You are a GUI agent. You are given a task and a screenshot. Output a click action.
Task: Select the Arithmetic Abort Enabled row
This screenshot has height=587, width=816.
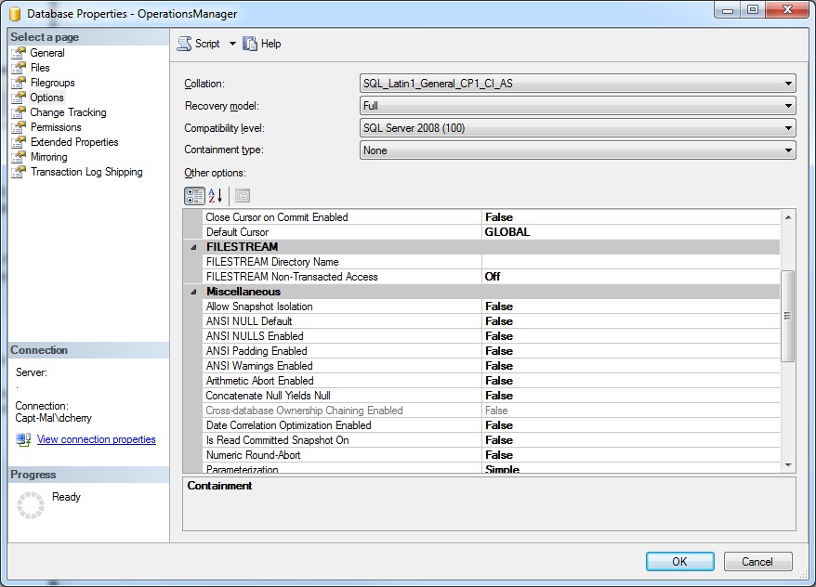[x=492, y=381]
